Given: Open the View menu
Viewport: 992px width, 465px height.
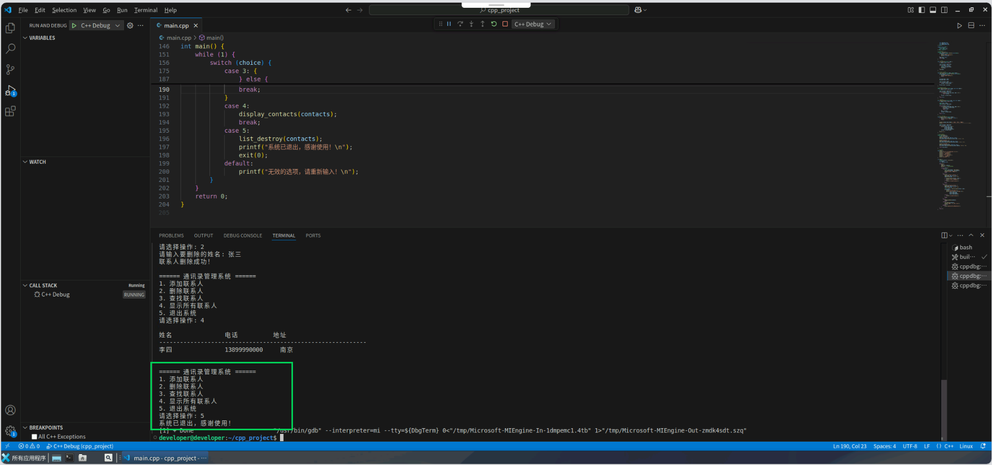Looking at the screenshot, I should coord(90,10).
